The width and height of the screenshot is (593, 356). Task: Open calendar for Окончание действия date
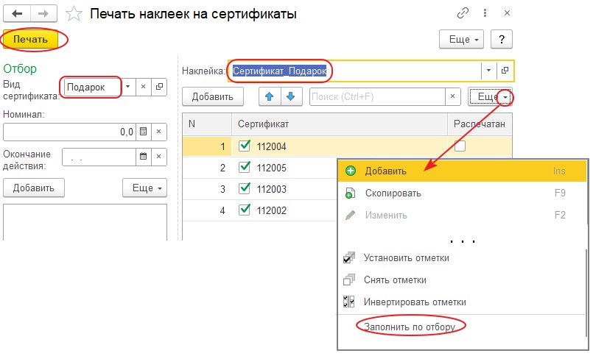pos(144,157)
